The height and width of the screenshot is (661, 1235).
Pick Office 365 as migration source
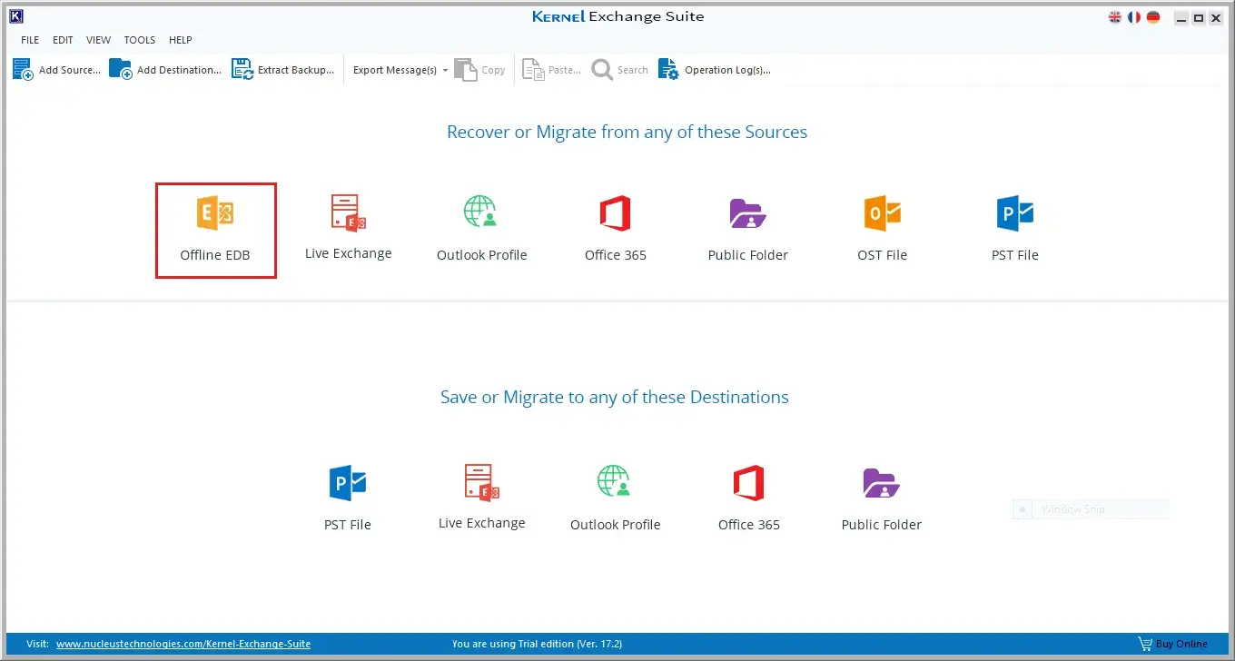tap(615, 229)
